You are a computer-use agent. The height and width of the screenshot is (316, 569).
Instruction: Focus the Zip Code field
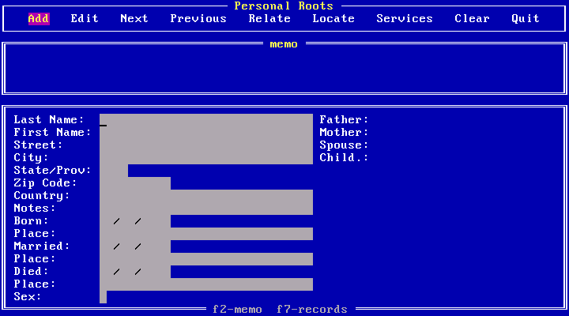(x=135, y=183)
